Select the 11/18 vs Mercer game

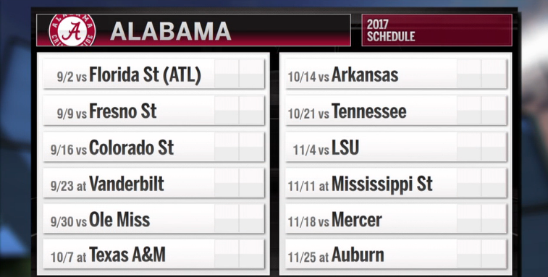point(396,218)
